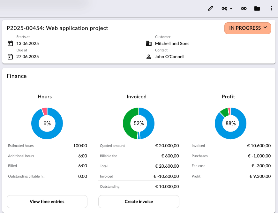Image resolution: width=278 pixels, height=213 pixels.
Task: Click the add link icon
Action: click(x=224, y=9)
